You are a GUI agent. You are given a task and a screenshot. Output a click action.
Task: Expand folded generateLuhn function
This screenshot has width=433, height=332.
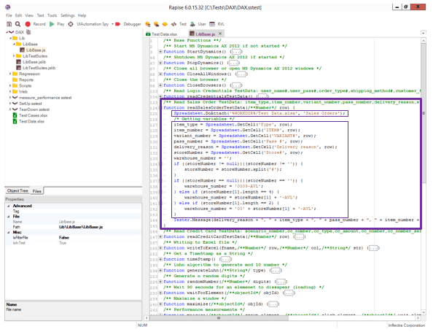pos(160,271)
